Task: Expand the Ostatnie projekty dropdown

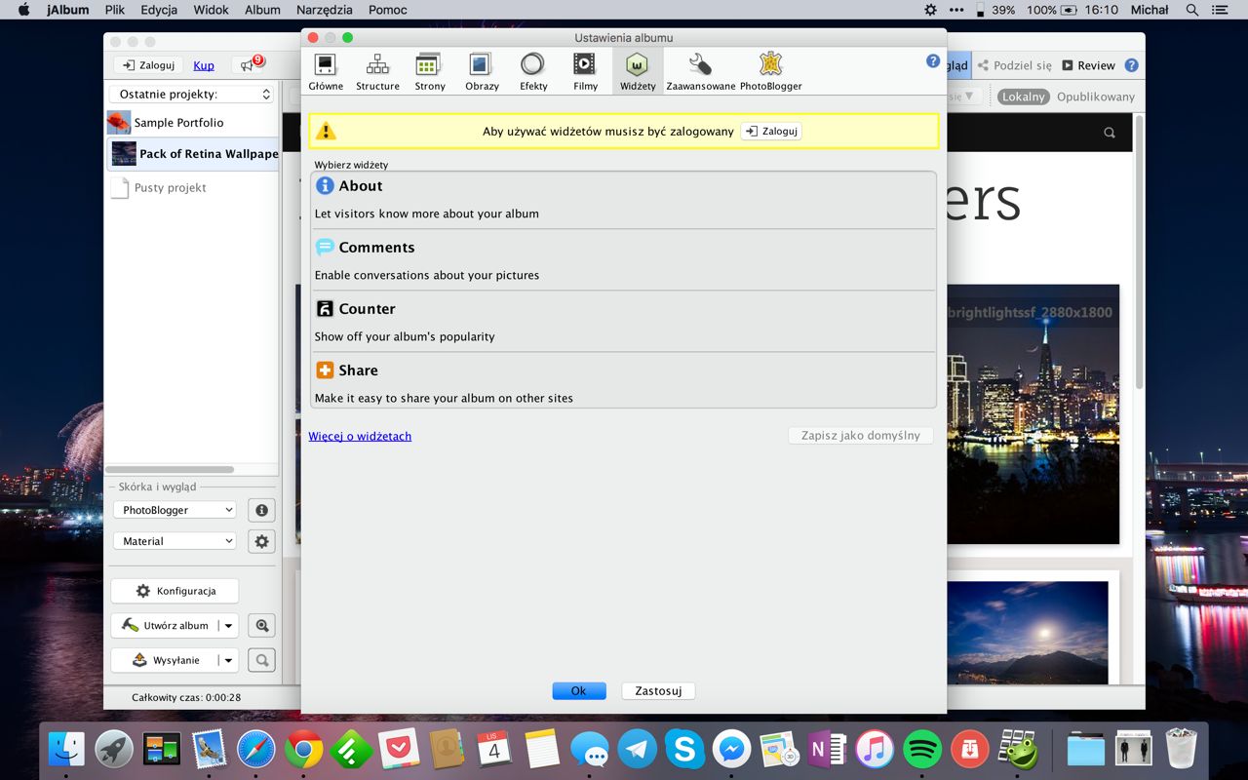Action: tap(191, 94)
